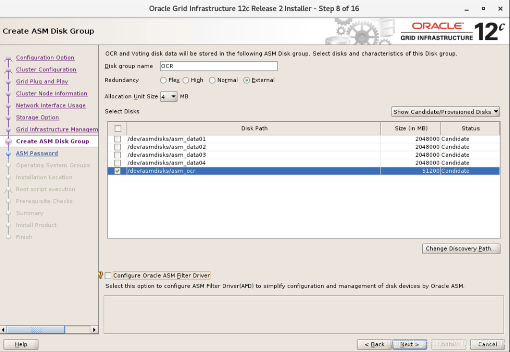Click the /dev/asmdisks/asm_data02 path text
The image size is (510, 352).
(x=166, y=147)
